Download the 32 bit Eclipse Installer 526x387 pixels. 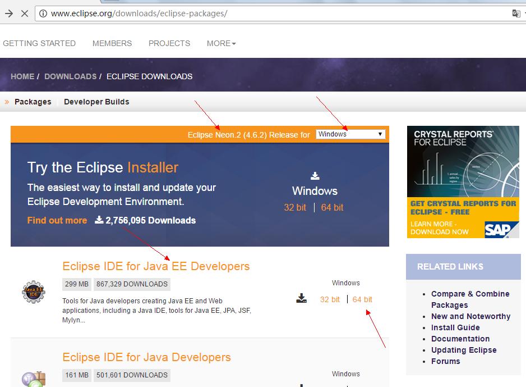coord(295,208)
